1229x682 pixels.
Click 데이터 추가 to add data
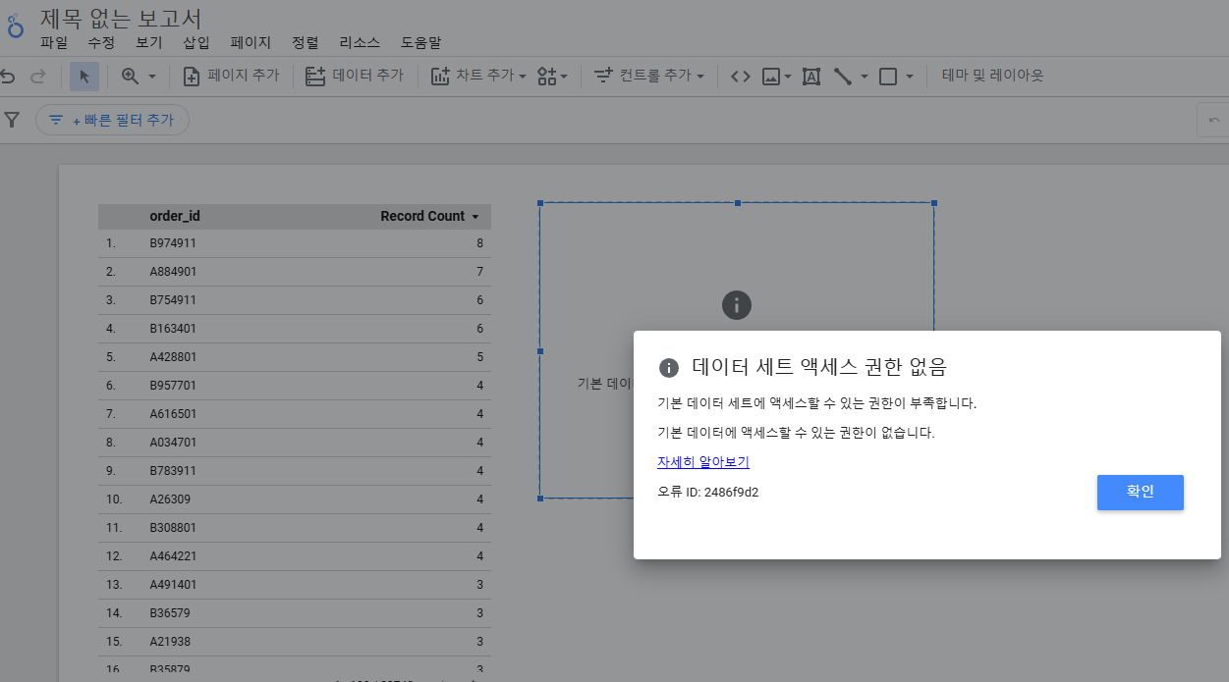[x=355, y=76]
